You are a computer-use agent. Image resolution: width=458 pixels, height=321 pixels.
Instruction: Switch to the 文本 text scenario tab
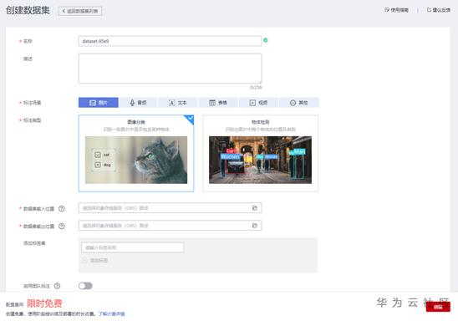point(177,103)
